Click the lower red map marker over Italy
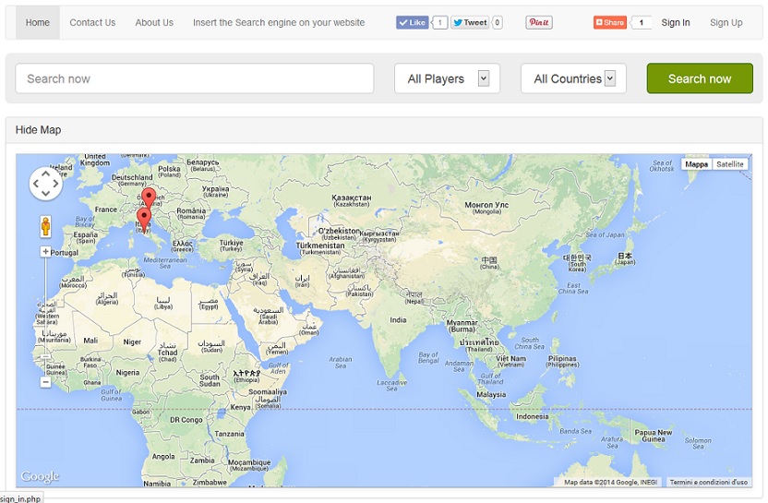Screen dimensions: 768x503 coord(143,219)
